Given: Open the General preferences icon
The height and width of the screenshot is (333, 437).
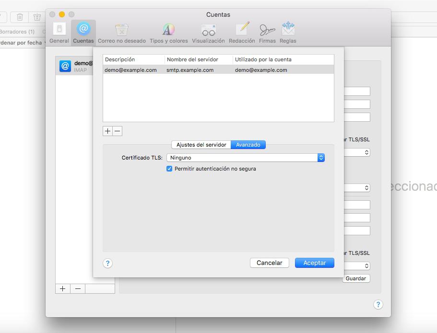Looking at the screenshot, I should tap(59, 33).
